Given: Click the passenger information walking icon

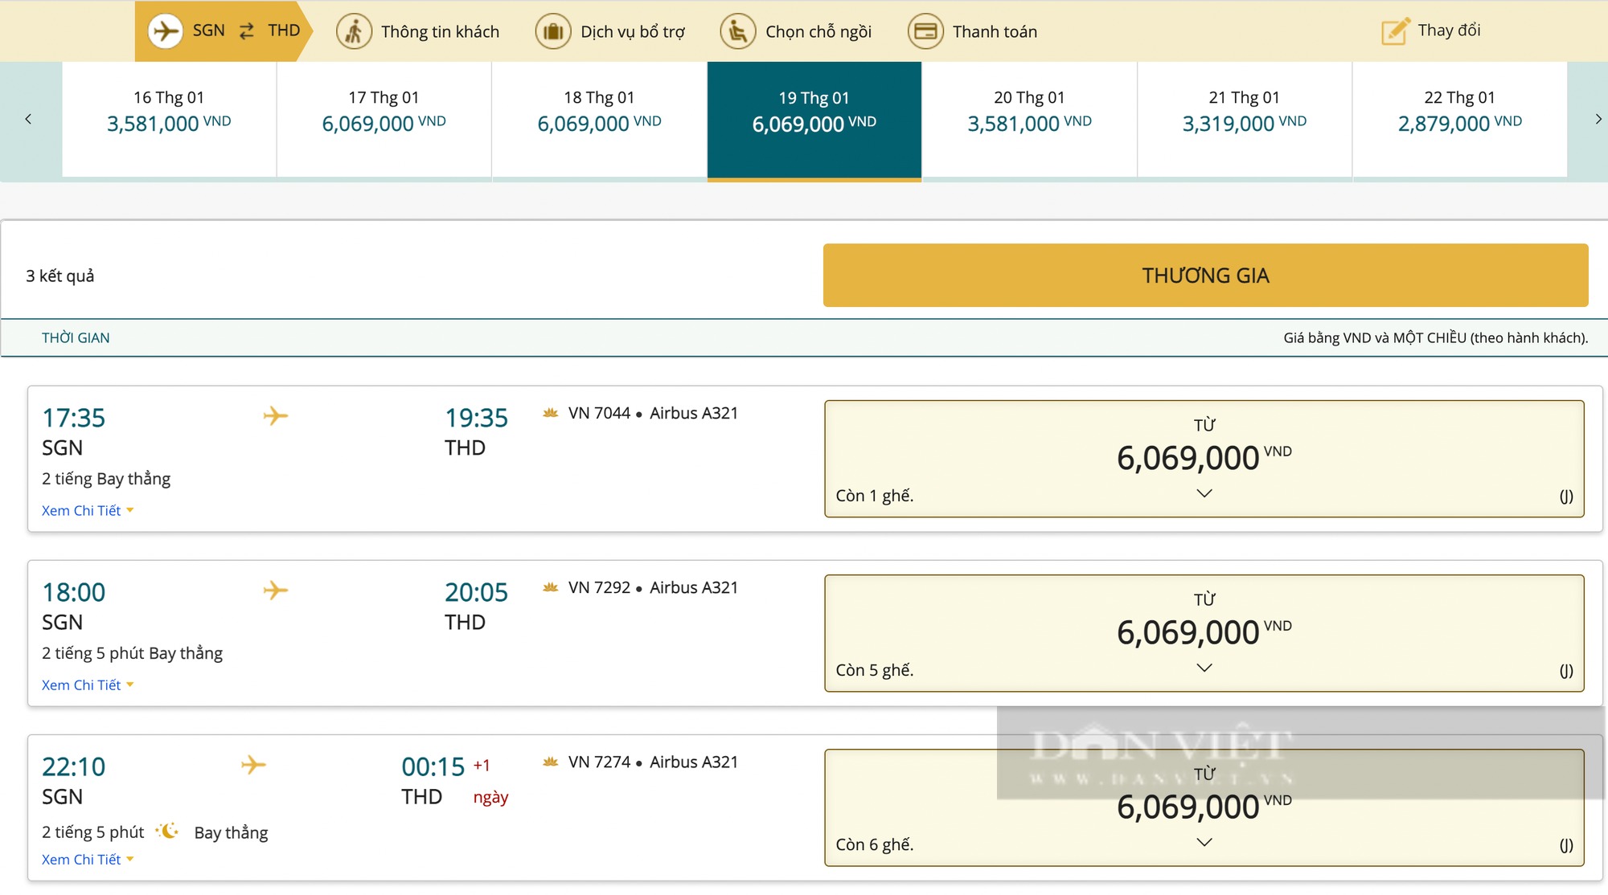Looking at the screenshot, I should click(354, 31).
